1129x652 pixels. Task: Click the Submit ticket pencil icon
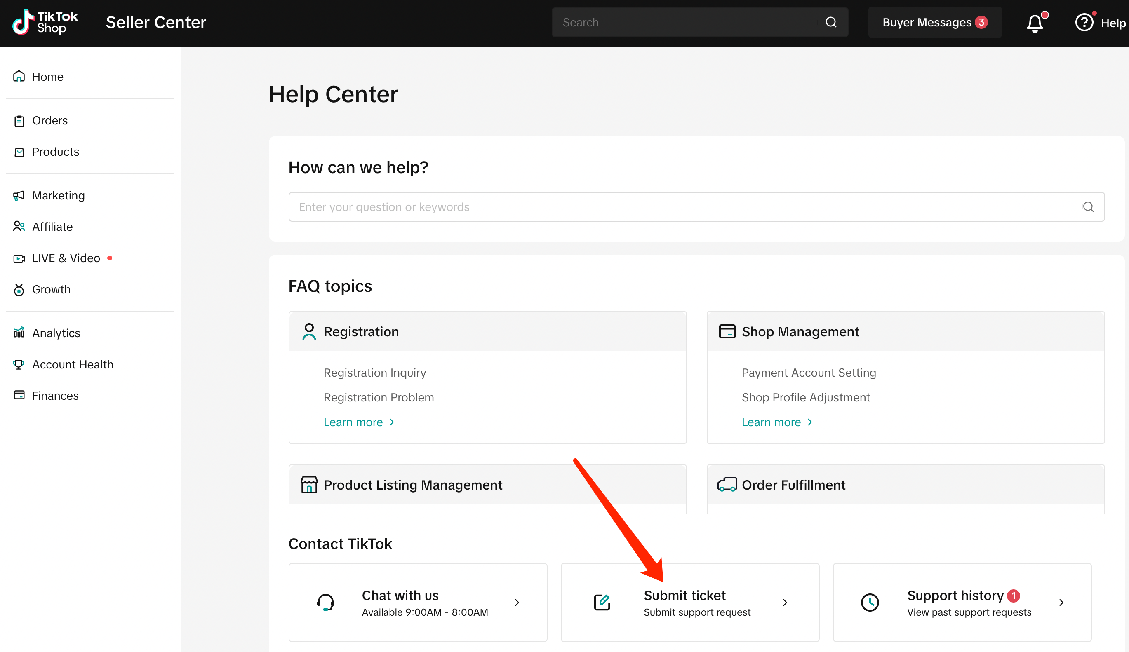(x=602, y=602)
